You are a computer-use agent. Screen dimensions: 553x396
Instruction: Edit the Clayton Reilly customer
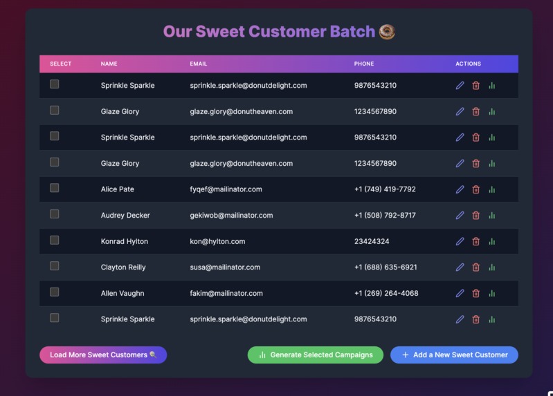(460, 267)
